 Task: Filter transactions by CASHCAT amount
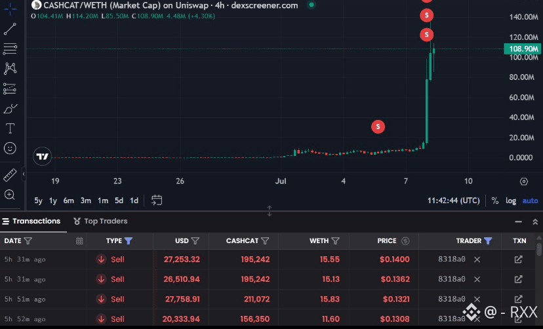265,241
